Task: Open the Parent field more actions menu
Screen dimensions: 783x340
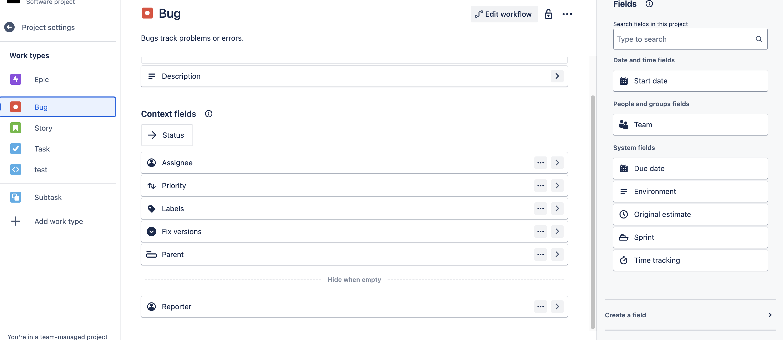Action: [540, 254]
